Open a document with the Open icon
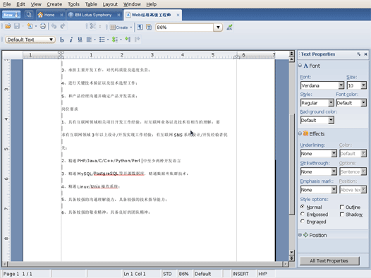This screenshot has height=278, width=371. coord(8,27)
